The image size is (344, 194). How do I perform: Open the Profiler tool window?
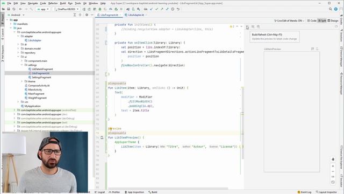114,192
